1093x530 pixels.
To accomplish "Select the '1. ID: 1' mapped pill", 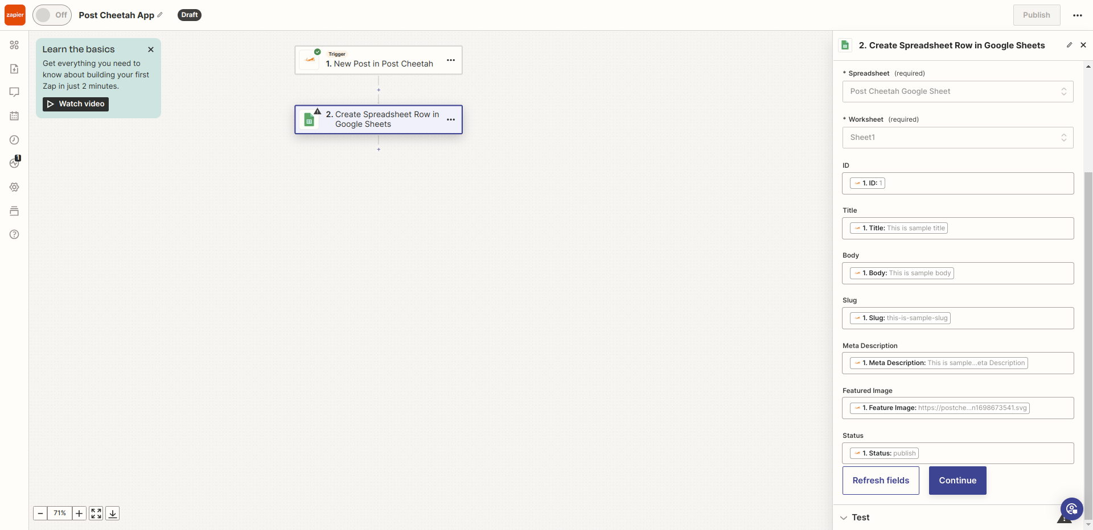I will pos(868,183).
